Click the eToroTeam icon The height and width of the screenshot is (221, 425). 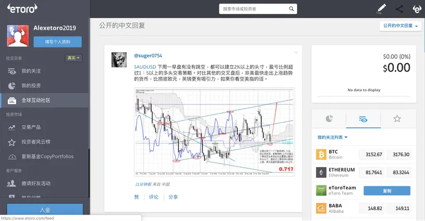tap(321, 191)
